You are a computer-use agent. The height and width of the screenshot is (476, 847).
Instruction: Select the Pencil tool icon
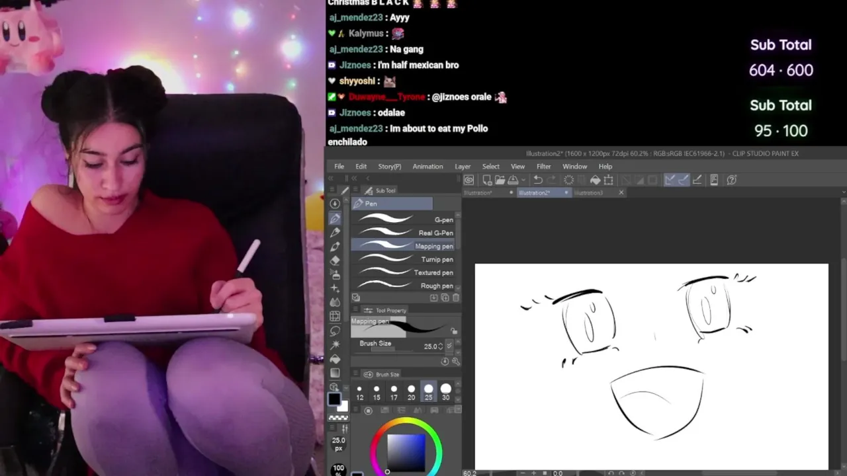335,232
